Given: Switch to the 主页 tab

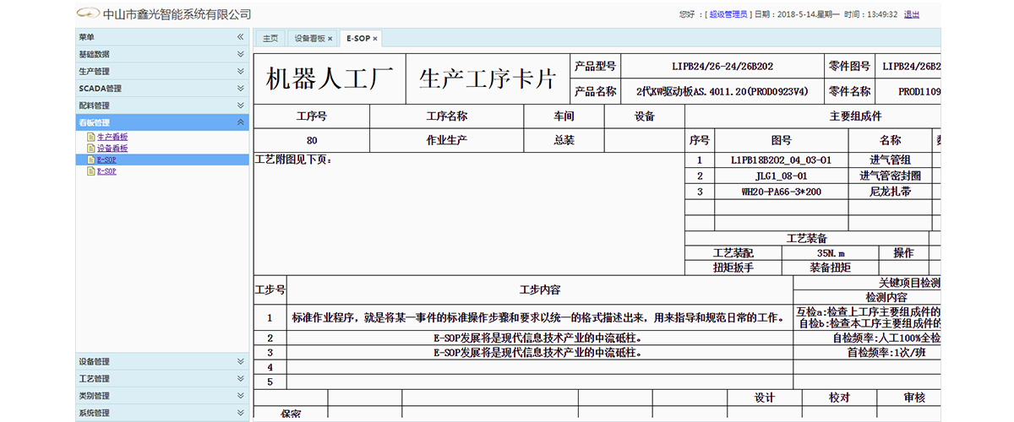Looking at the screenshot, I should (x=270, y=39).
